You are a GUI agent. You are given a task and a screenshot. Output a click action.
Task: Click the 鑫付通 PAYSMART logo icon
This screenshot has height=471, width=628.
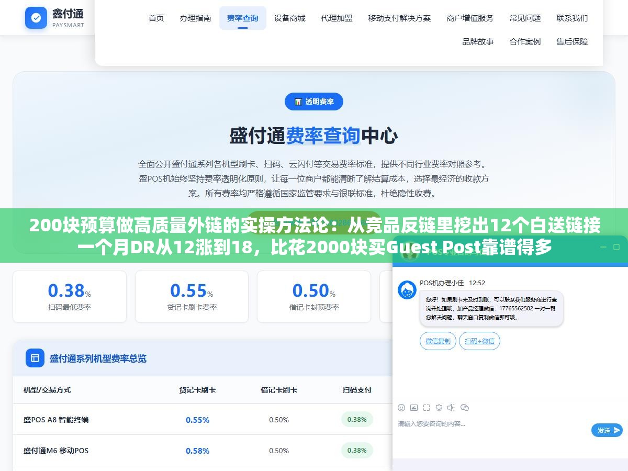pyautogui.click(x=36, y=18)
